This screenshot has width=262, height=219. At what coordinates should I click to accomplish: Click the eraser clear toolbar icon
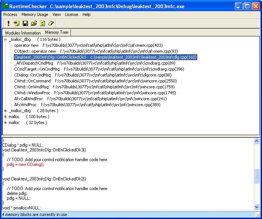tap(51, 23)
